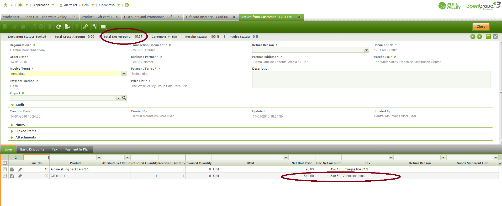Open the Openbravo menu
502x206 pixels.
point(109,5)
